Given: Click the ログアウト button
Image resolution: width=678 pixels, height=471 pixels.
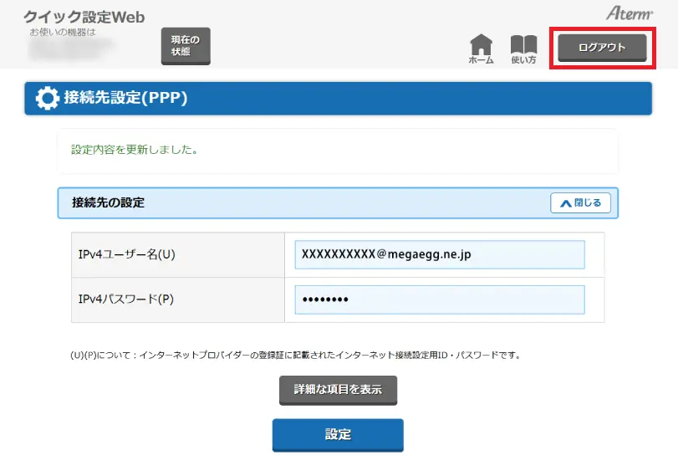Looking at the screenshot, I should pyautogui.click(x=602, y=48).
